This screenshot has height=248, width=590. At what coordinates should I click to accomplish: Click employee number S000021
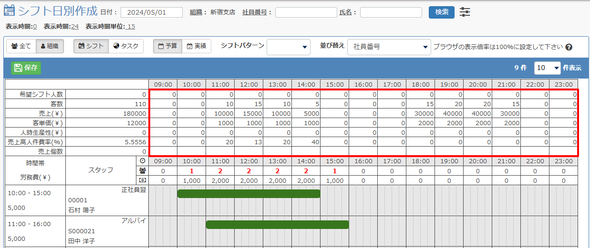coord(82,231)
